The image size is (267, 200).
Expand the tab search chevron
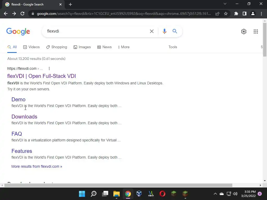click(225, 4)
